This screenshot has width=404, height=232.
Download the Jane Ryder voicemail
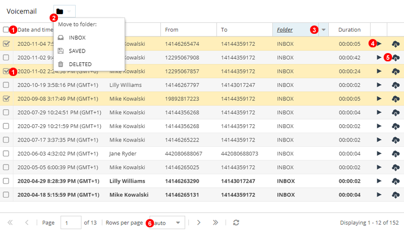[x=396, y=154]
